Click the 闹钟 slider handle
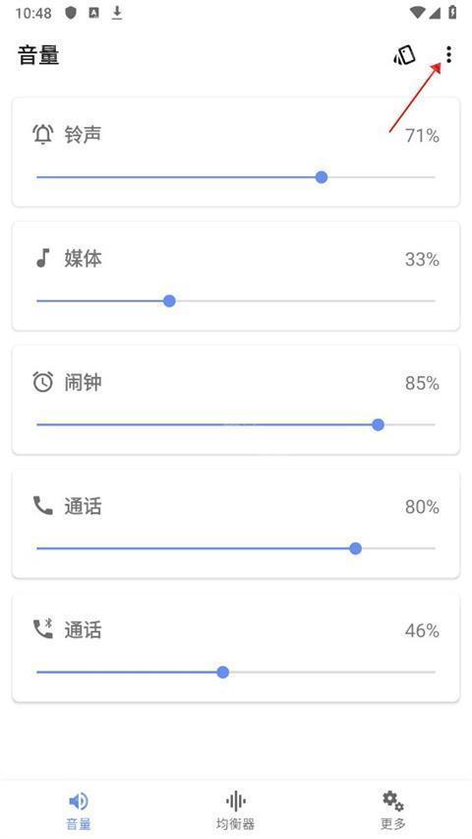 tap(378, 424)
